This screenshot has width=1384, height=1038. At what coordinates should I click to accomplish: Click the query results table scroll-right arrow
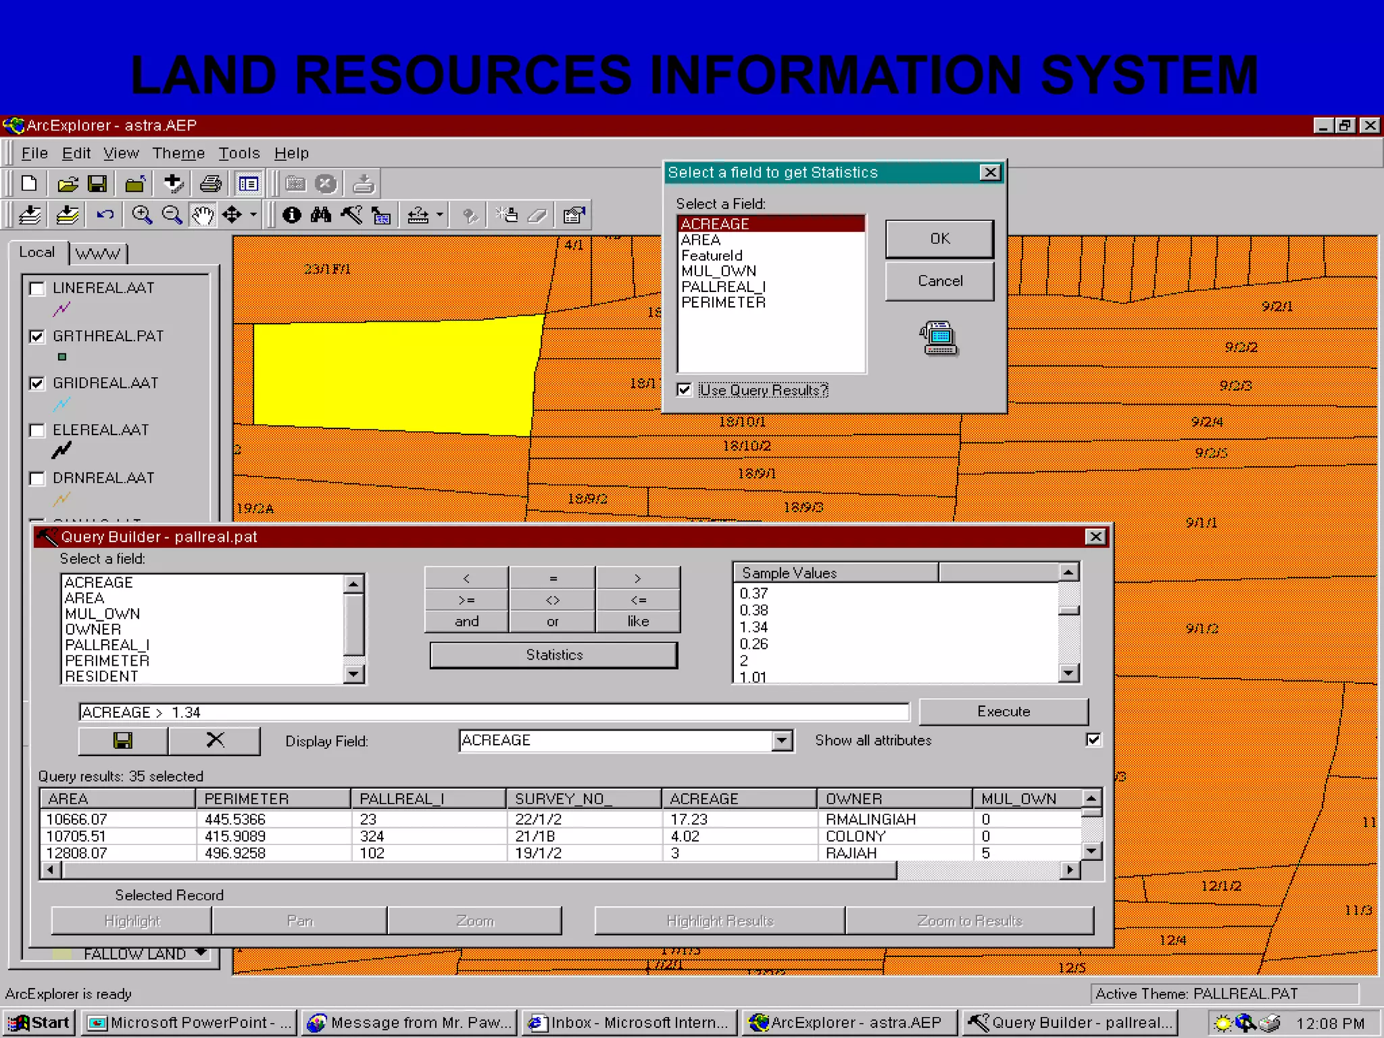pyautogui.click(x=1069, y=870)
